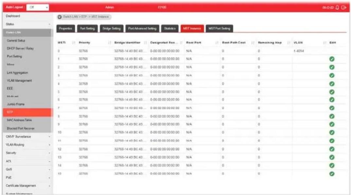Expand the Security sidebar menu

pos(28,153)
